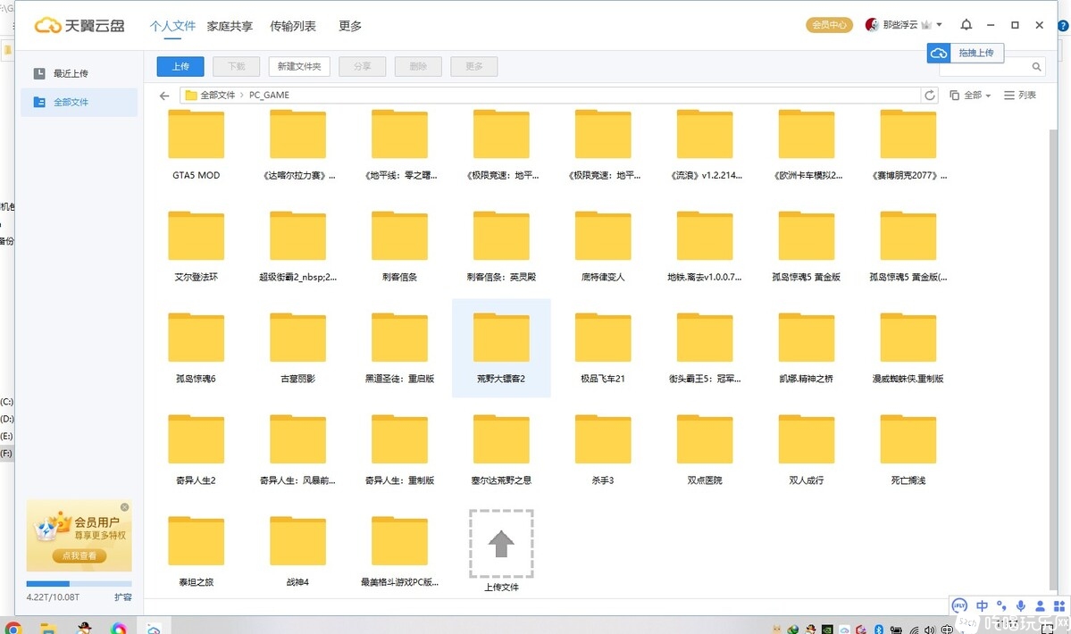The width and height of the screenshot is (1071, 634).
Task: Click the notification bell icon
Action: coord(966,25)
